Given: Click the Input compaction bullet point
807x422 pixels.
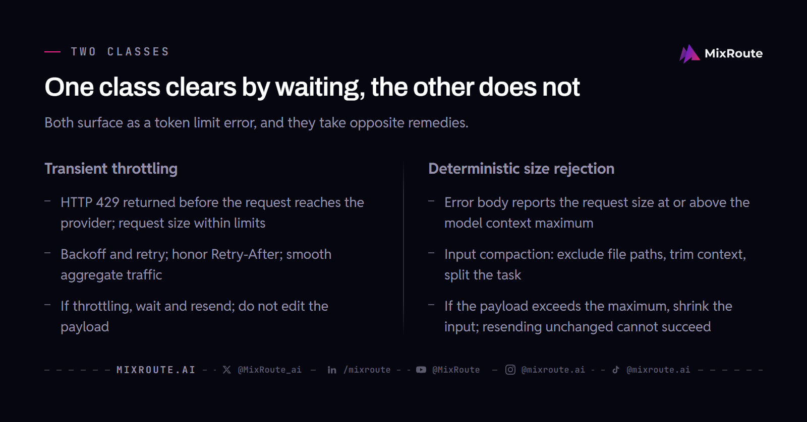Looking at the screenshot, I should pos(595,264).
